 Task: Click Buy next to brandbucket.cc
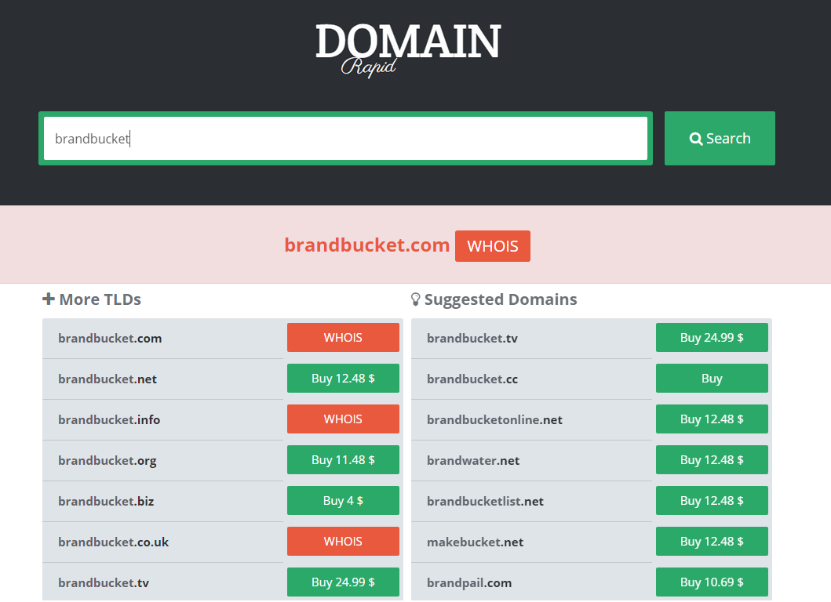point(712,378)
